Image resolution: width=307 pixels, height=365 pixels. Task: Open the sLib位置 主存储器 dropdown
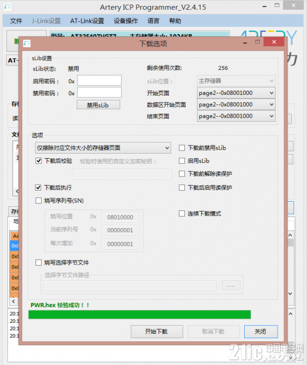point(236,81)
